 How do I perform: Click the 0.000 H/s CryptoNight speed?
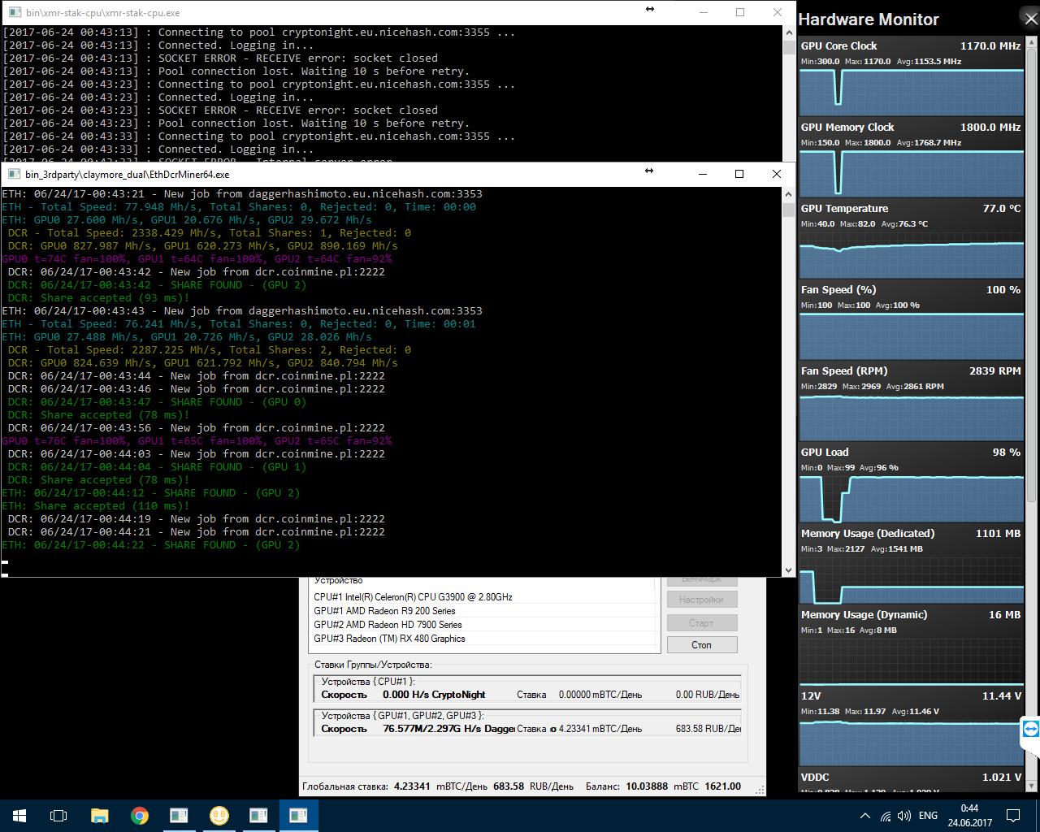[434, 695]
